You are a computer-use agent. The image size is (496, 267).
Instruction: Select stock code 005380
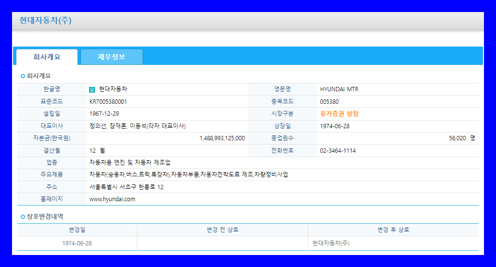[x=329, y=102]
